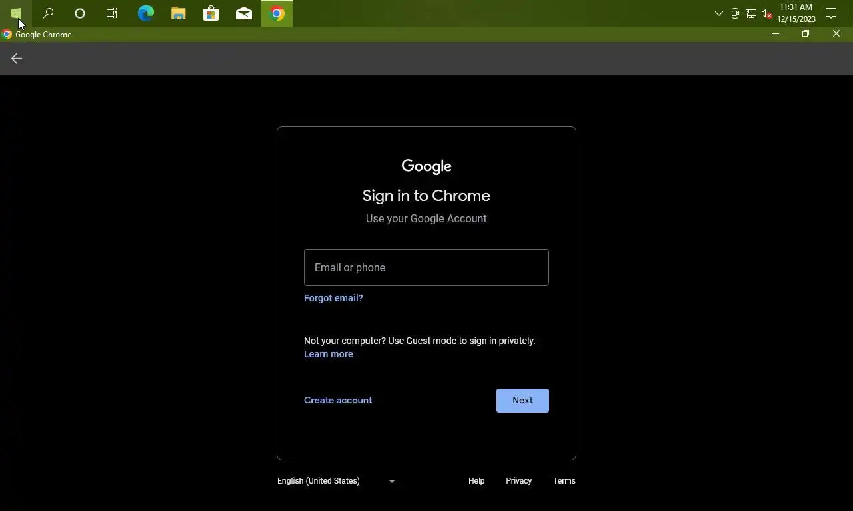Close the Google Chrome window

pyautogui.click(x=836, y=34)
